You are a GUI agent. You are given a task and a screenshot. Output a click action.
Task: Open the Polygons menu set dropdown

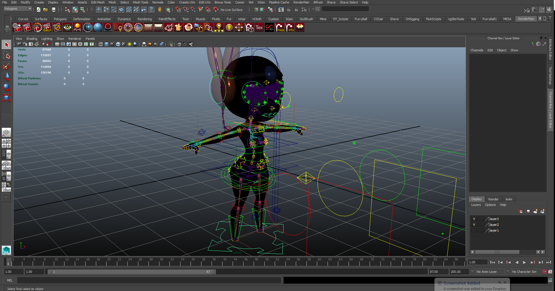[17, 9]
